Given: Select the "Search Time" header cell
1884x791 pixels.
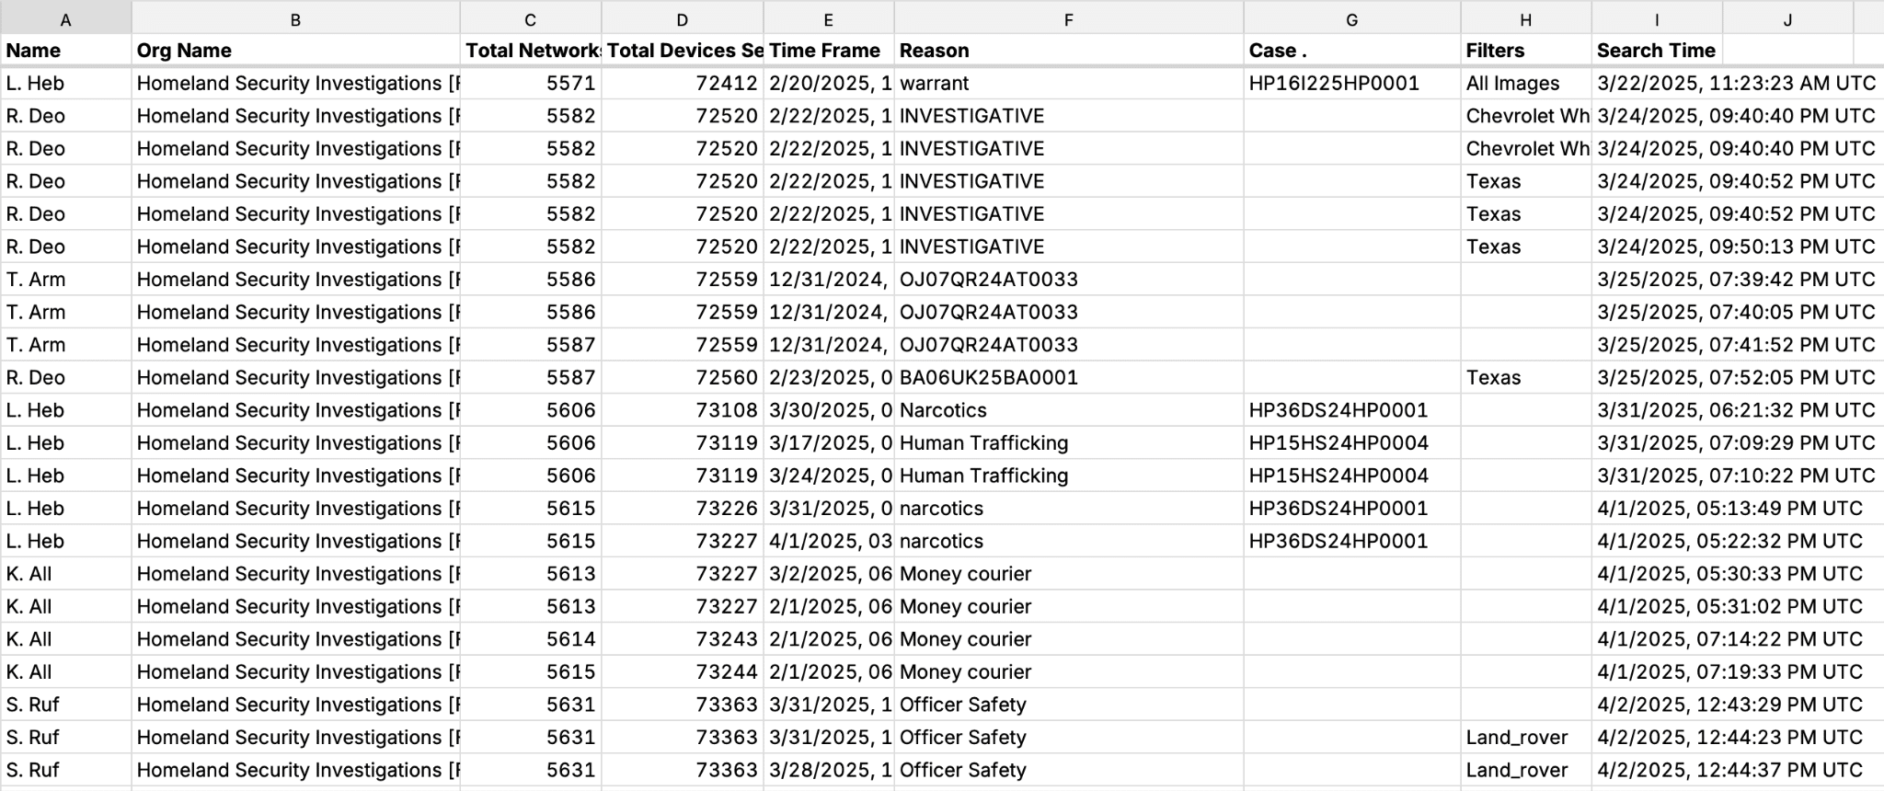Looking at the screenshot, I should pos(1656,51).
